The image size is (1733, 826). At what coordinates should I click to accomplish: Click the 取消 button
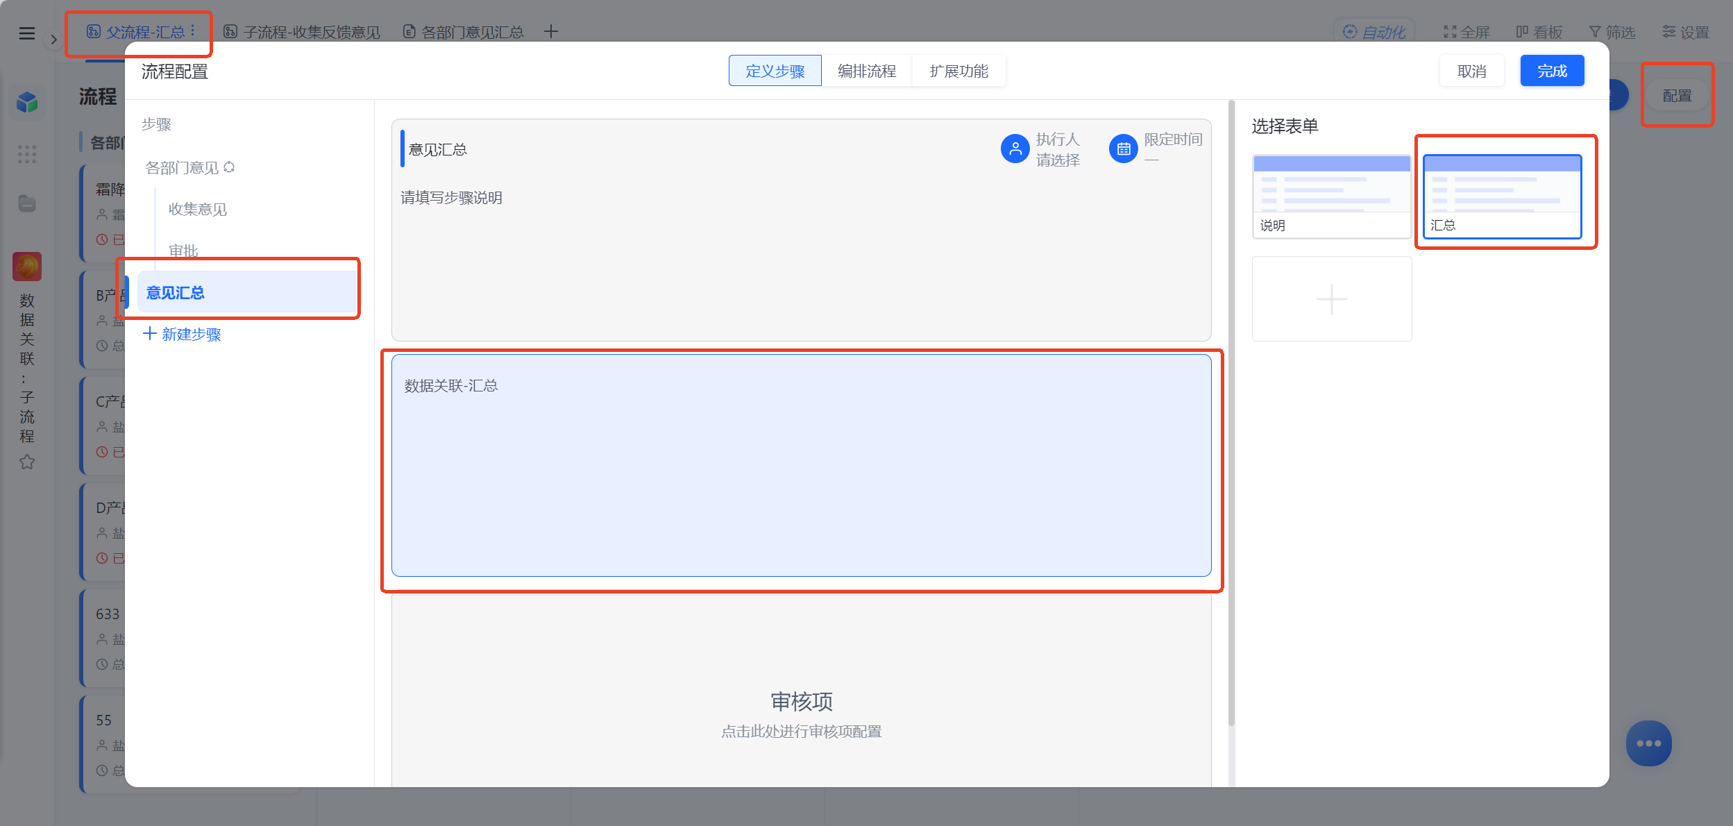[1471, 71]
